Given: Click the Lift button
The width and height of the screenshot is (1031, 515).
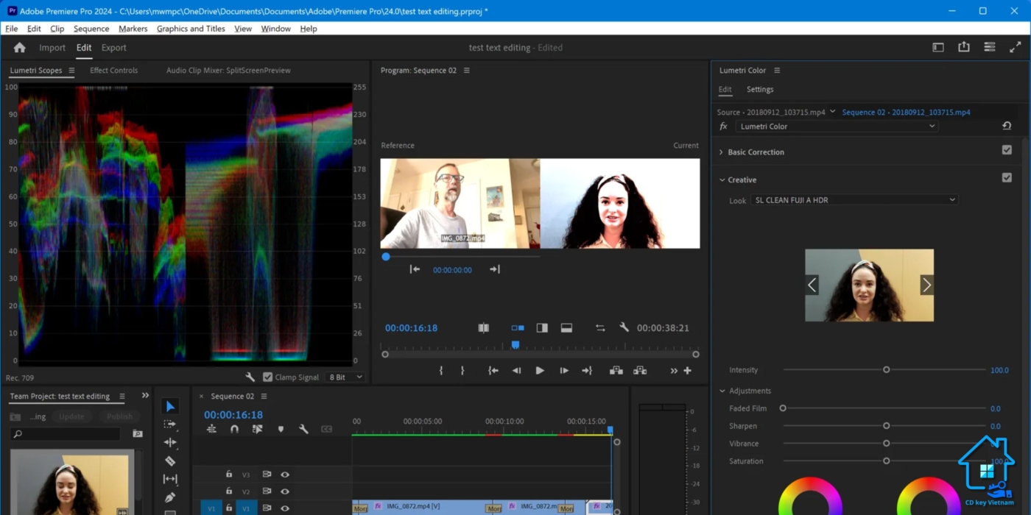Looking at the screenshot, I should click(616, 371).
